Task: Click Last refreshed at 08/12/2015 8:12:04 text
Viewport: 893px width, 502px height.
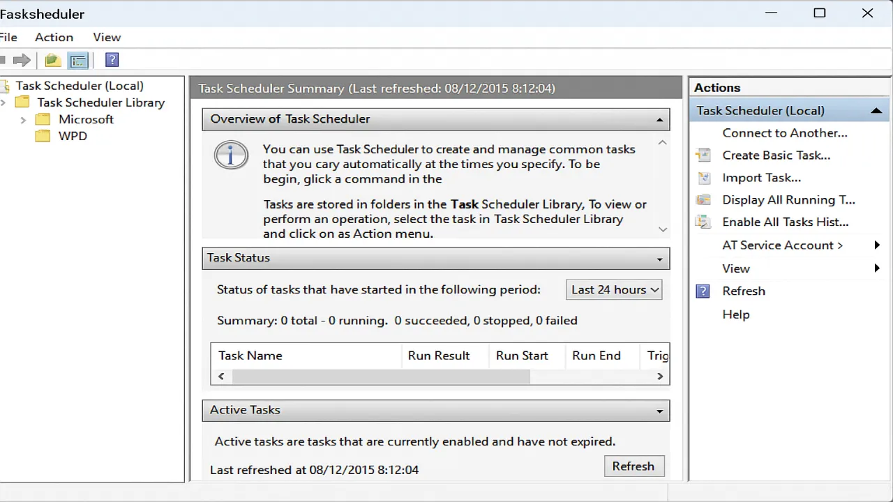Action: [x=315, y=470]
